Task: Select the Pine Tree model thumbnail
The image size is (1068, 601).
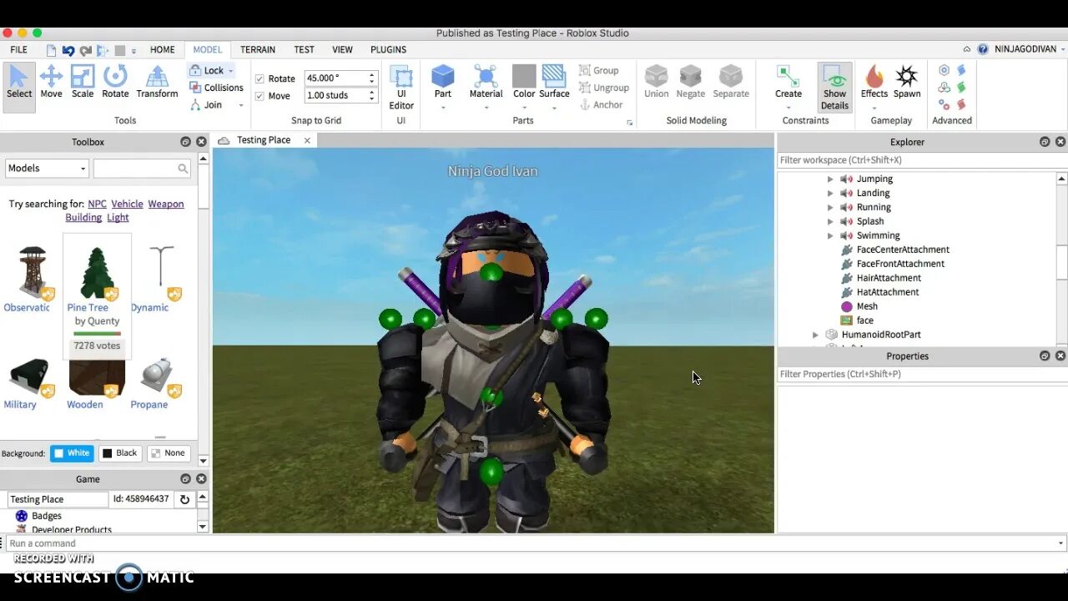Action: (x=97, y=273)
